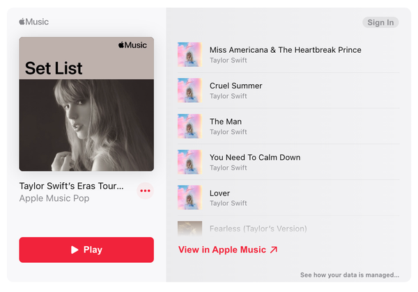Open Taylor Swift's Eras Tour playlist title
418x292 pixels.
pos(71,186)
